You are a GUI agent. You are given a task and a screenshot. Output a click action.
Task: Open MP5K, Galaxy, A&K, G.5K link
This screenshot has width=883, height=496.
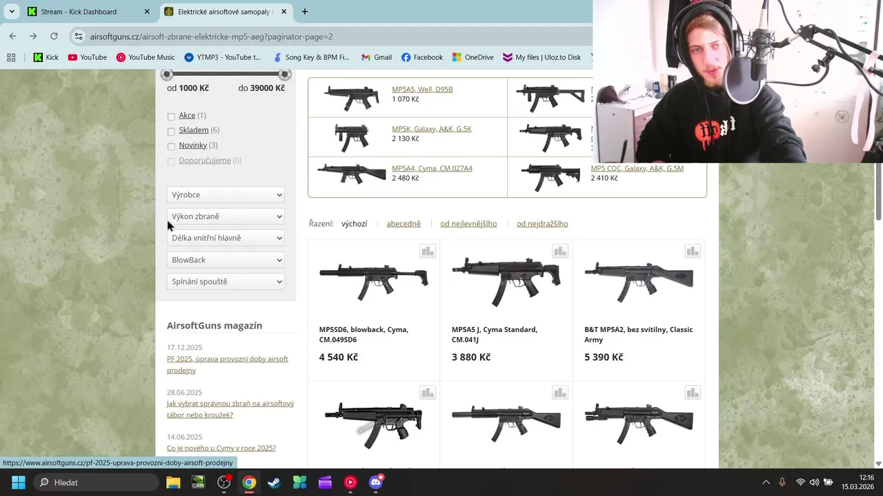point(432,129)
